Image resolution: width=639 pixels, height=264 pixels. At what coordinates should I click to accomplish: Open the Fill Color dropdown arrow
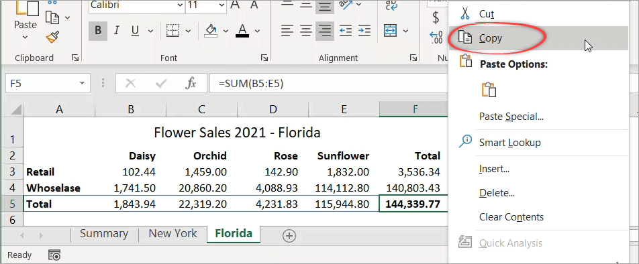click(226, 31)
